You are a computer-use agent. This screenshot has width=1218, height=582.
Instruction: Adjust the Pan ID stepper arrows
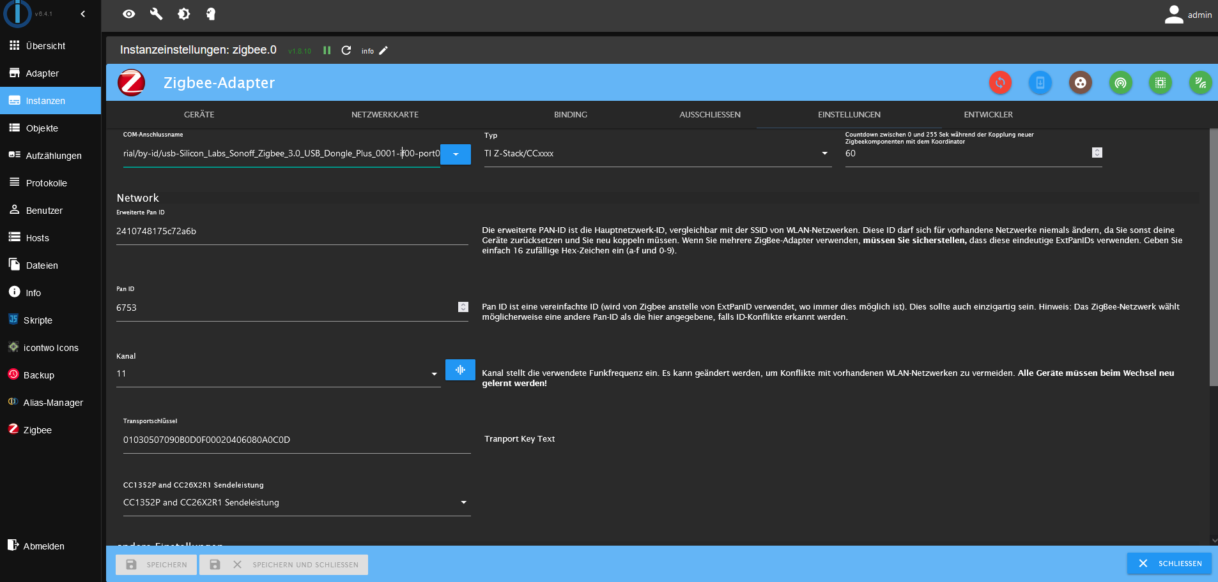coord(463,307)
